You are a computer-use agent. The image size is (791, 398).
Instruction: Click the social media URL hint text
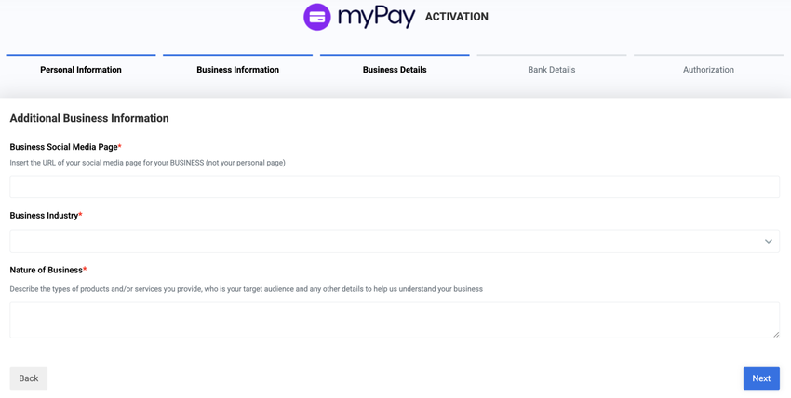tap(147, 163)
